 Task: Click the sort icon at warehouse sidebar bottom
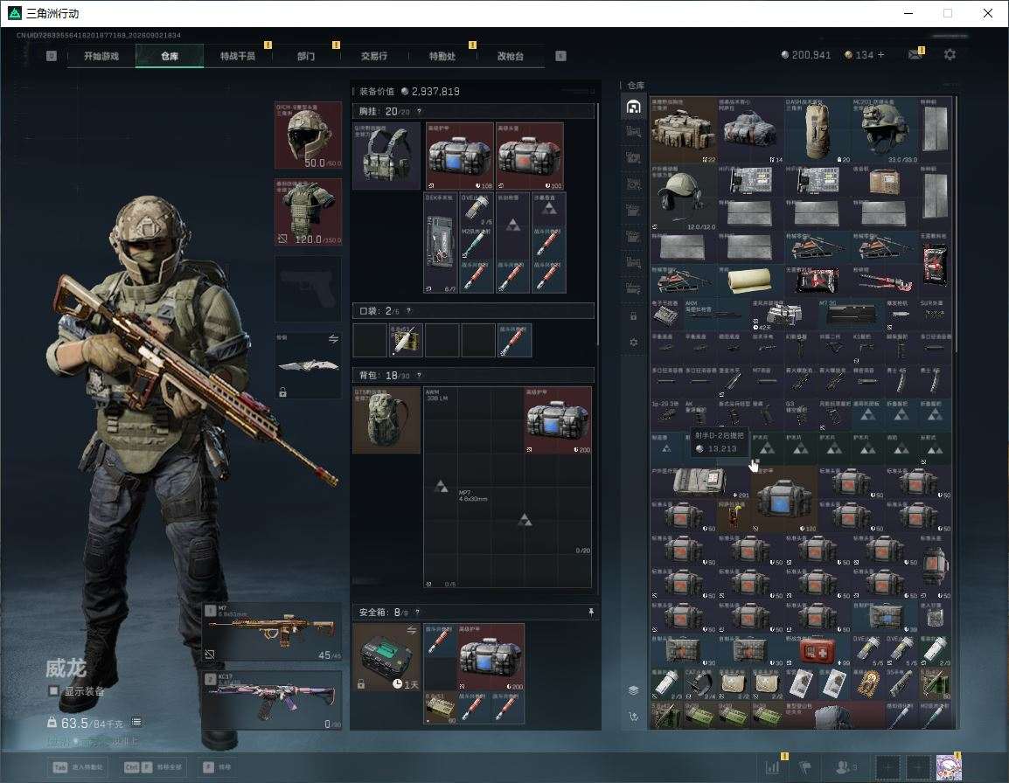633,716
